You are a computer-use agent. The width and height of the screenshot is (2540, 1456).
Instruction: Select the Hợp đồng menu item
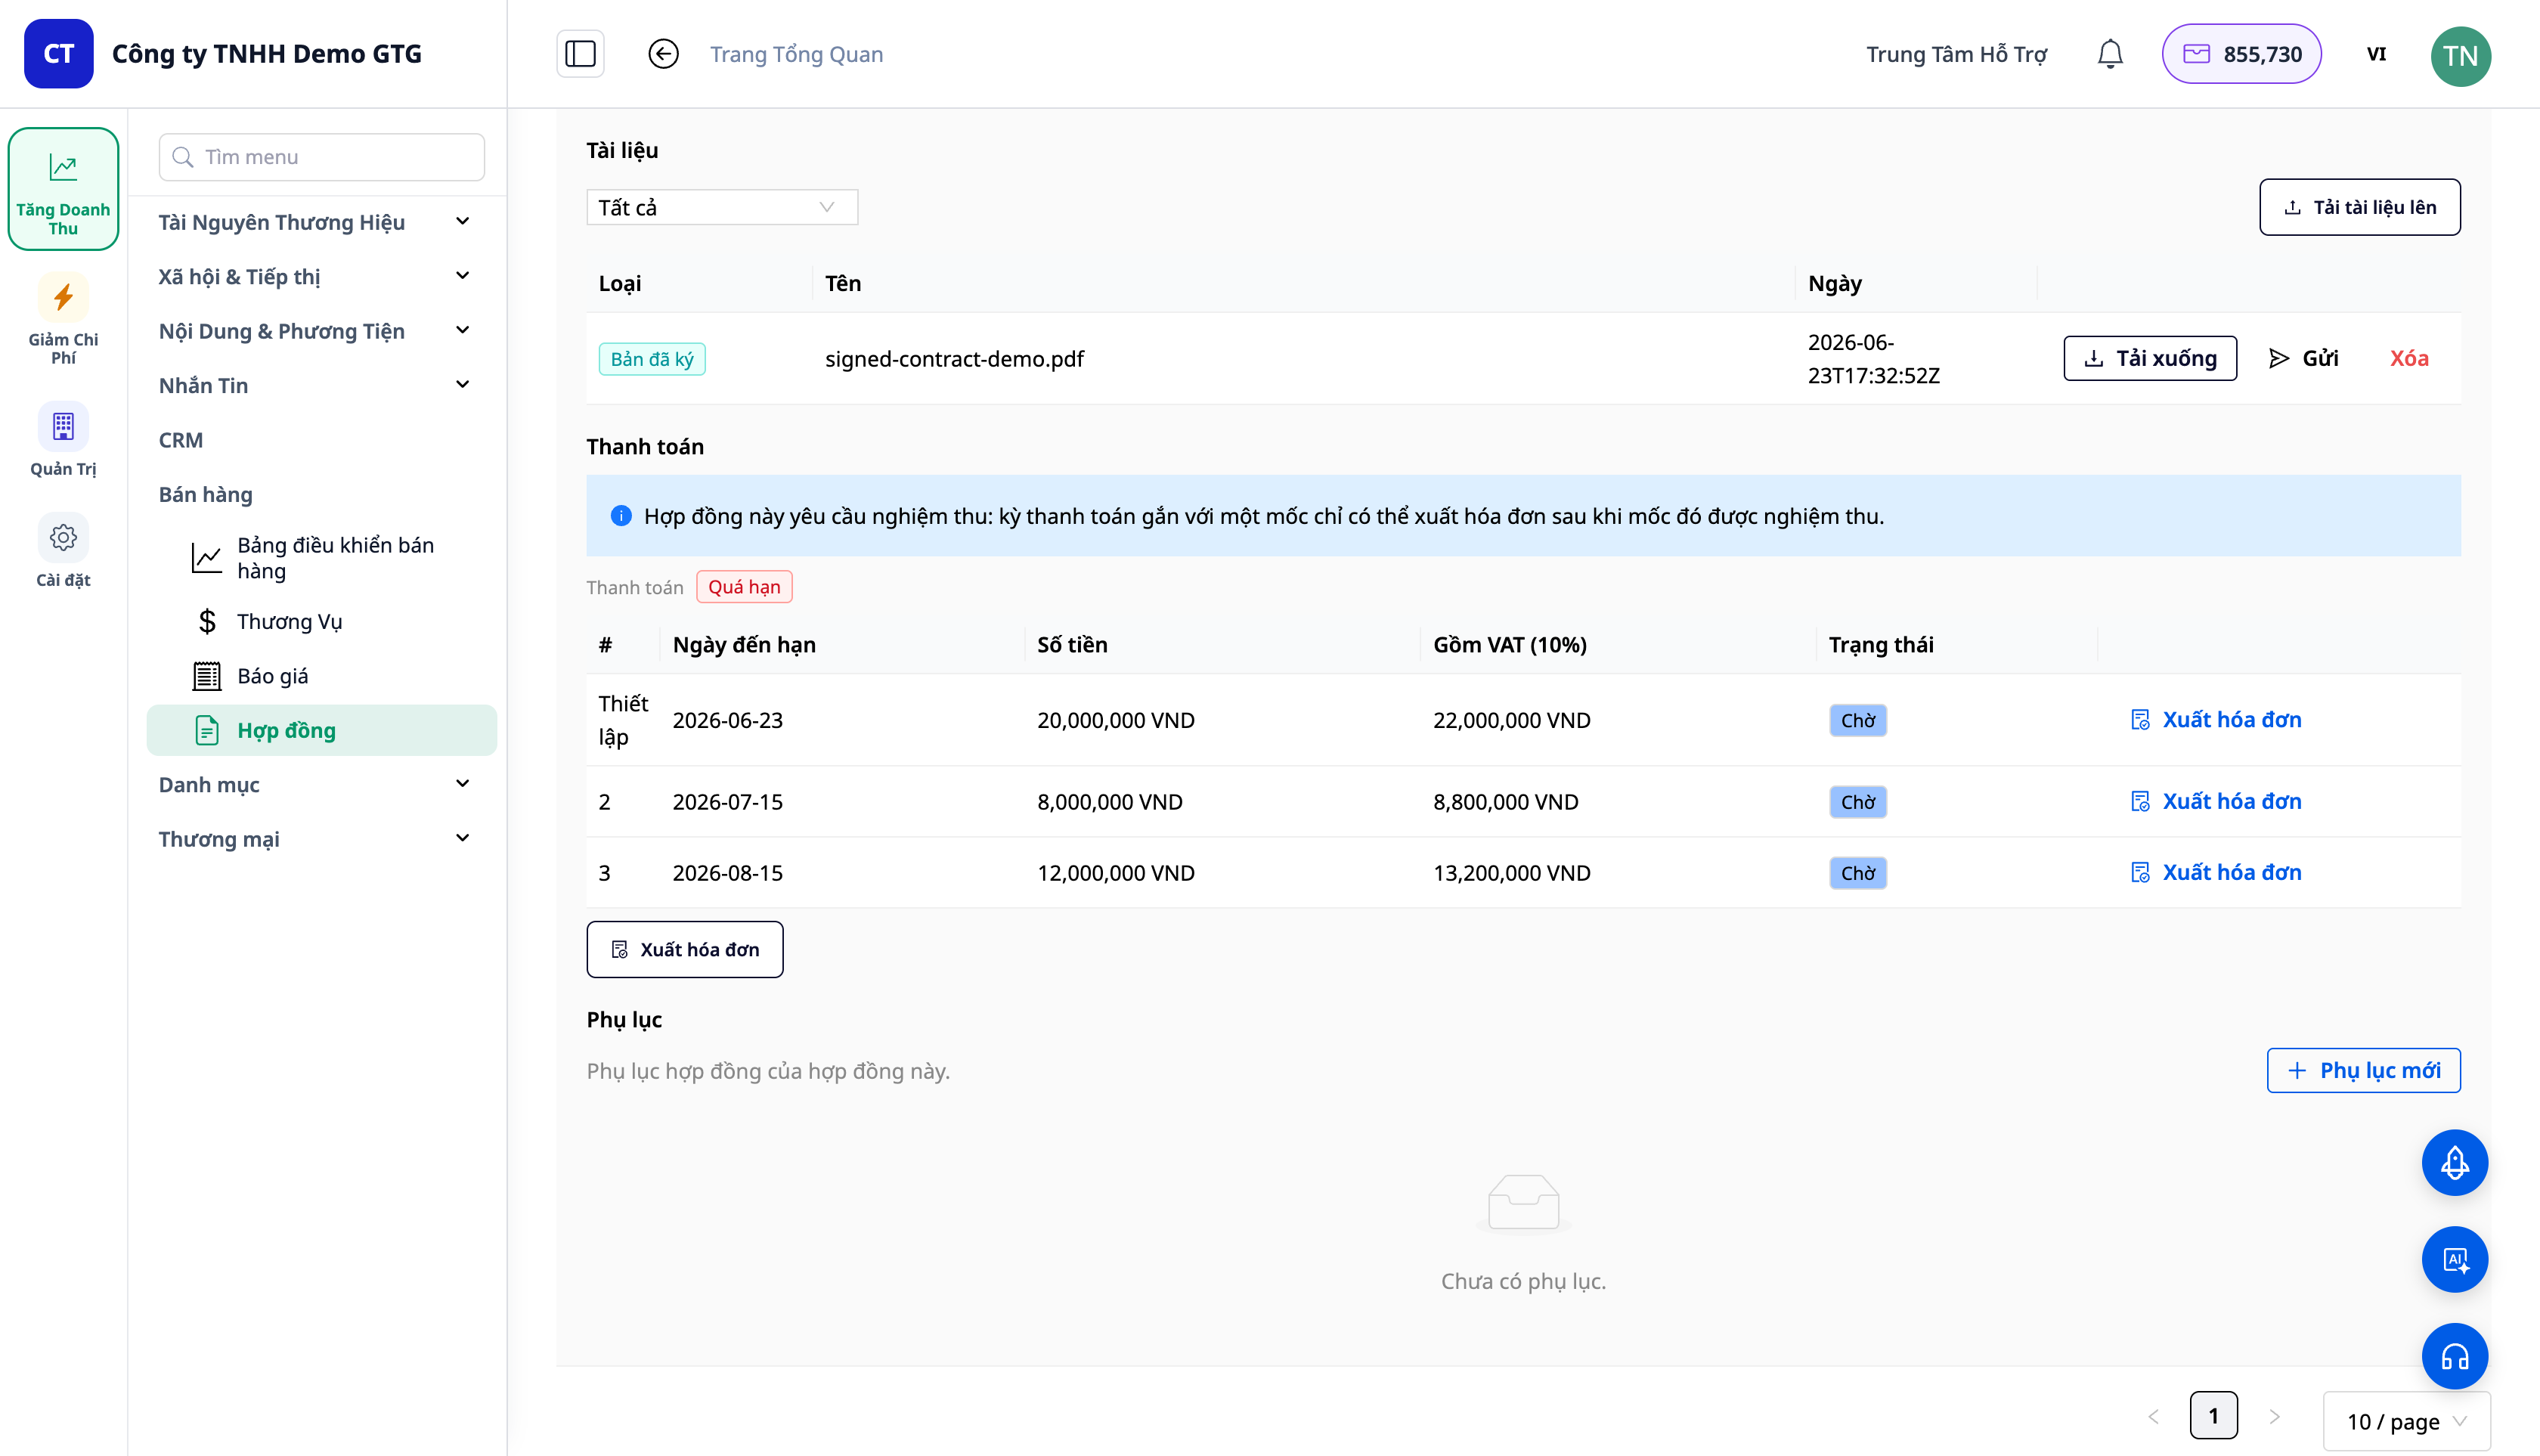(x=322, y=730)
